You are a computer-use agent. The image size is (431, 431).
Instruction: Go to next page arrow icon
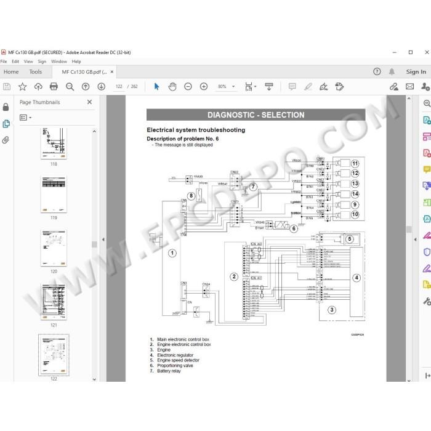click(102, 87)
